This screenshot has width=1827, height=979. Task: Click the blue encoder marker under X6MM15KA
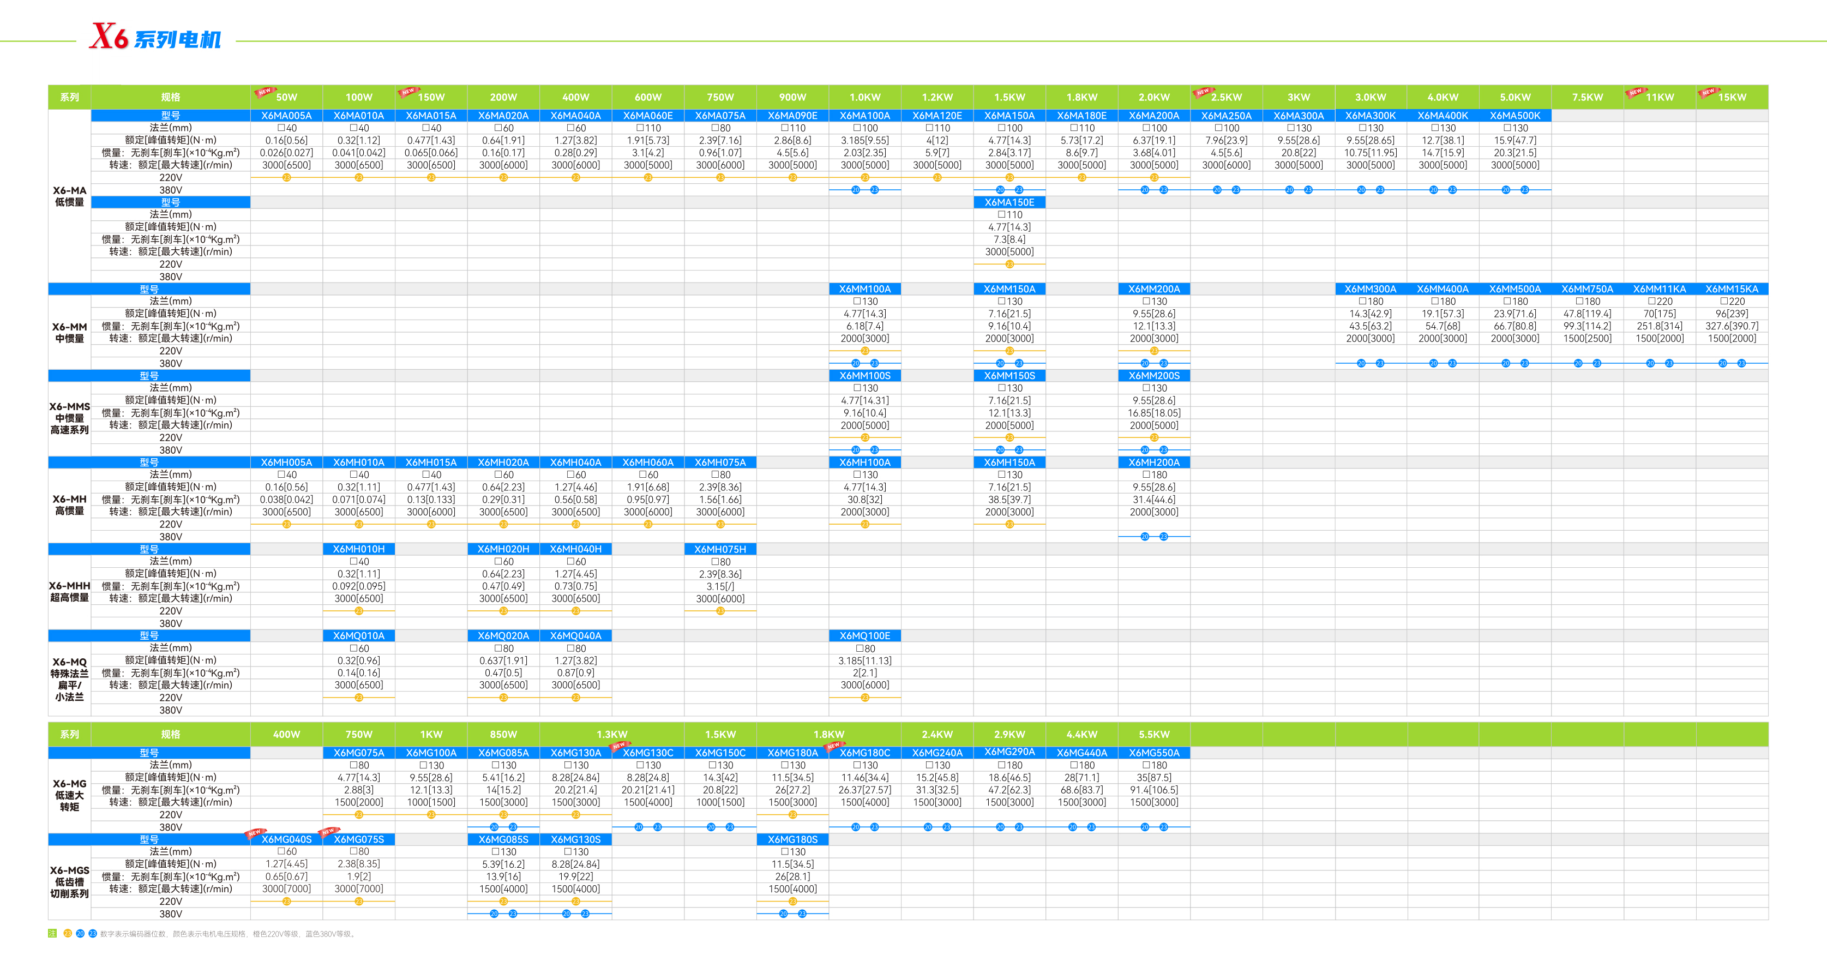click(1723, 363)
